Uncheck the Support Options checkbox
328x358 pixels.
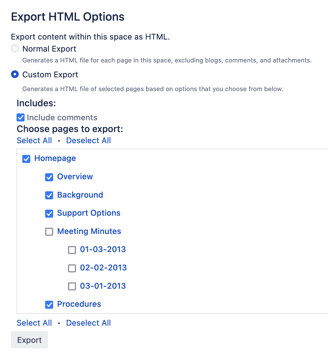49,213
